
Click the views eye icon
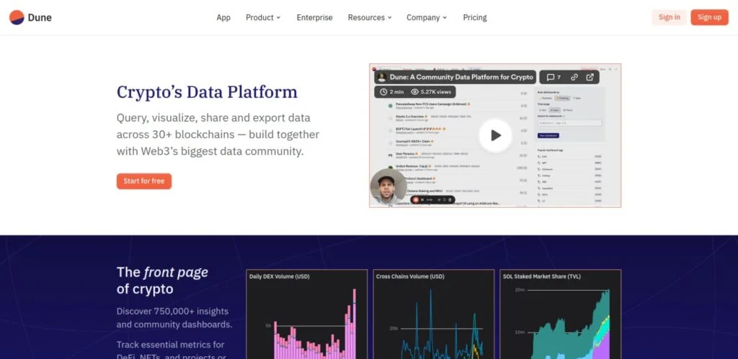pyautogui.click(x=414, y=92)
